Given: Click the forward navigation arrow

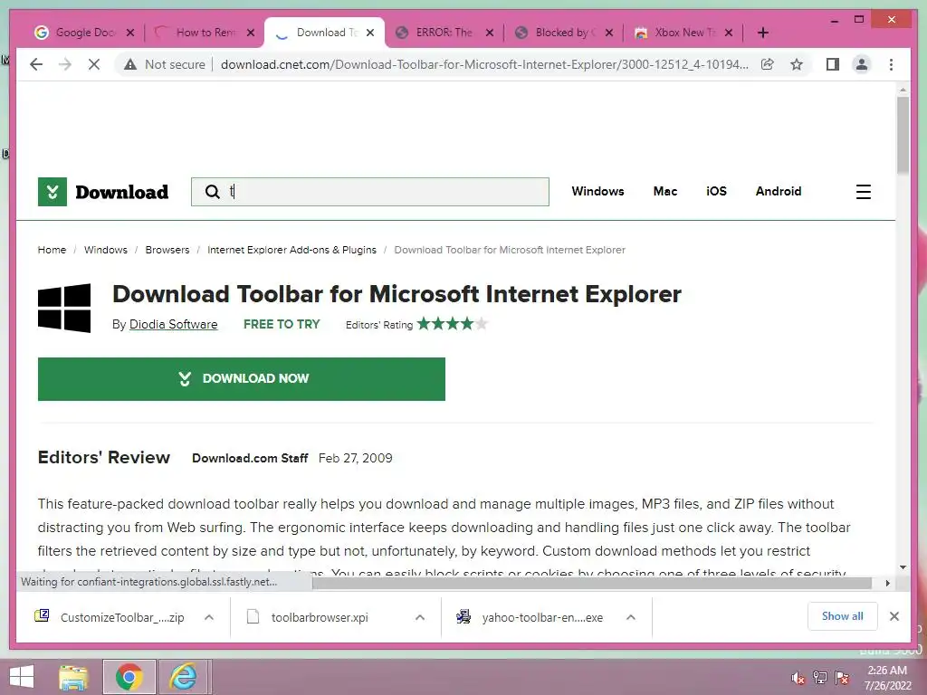Looking at the screenshot, I should click(65, 64).
